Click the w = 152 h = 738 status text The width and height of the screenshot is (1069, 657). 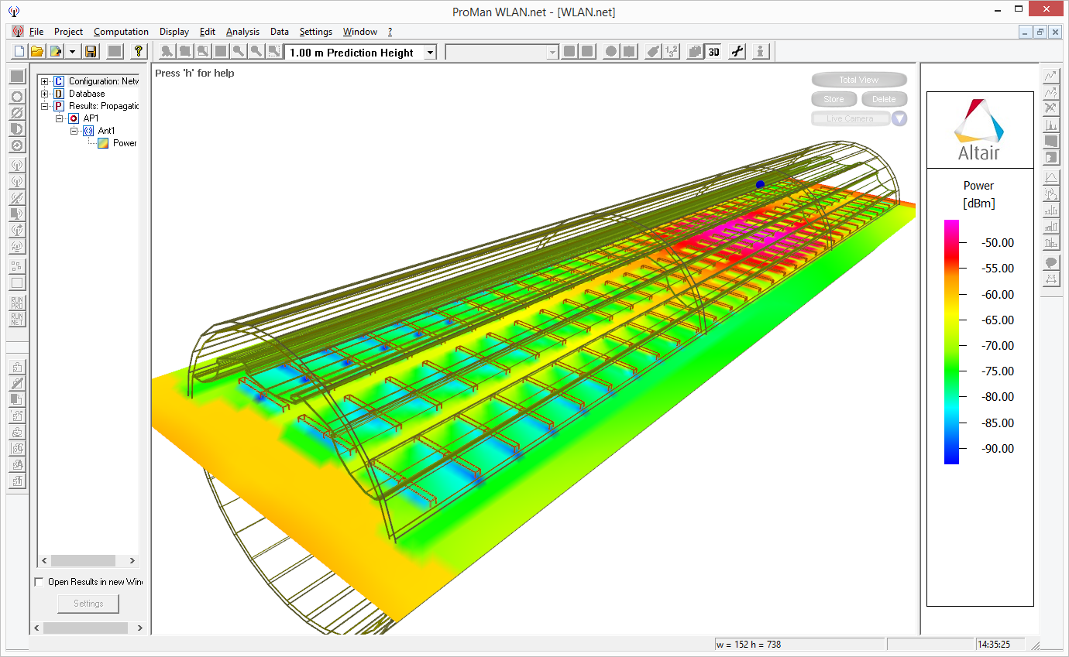(x=748, y=644)
